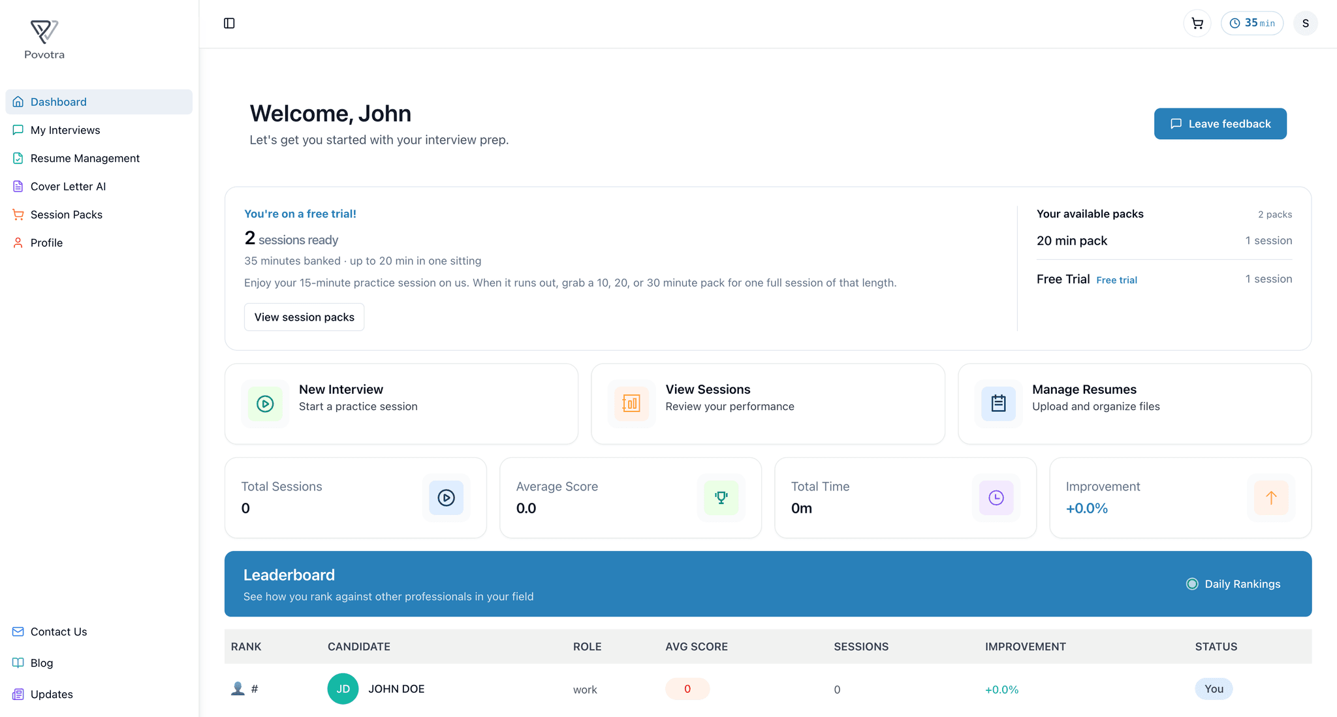The width and height of the screenshot is (1337, 717).
Task: Click the 20 min pack row
Action: tap(1164, 240)
